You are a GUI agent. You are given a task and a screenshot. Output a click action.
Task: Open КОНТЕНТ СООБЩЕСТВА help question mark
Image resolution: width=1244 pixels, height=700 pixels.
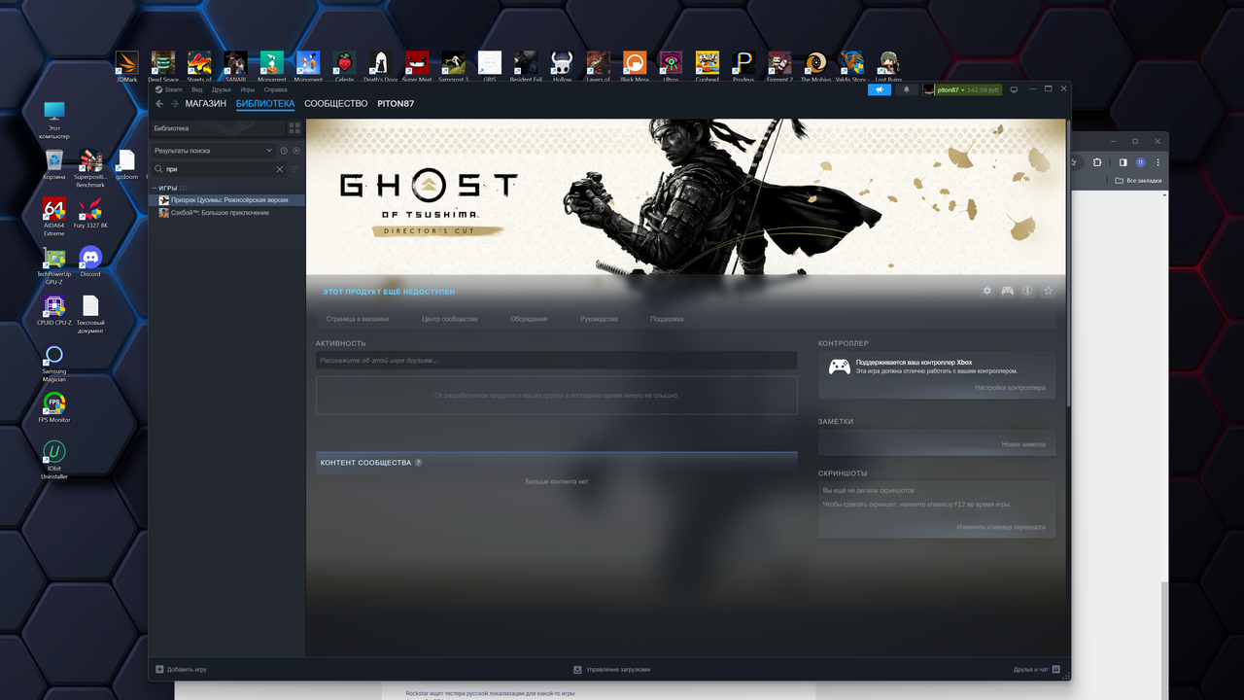coord(419,463)
